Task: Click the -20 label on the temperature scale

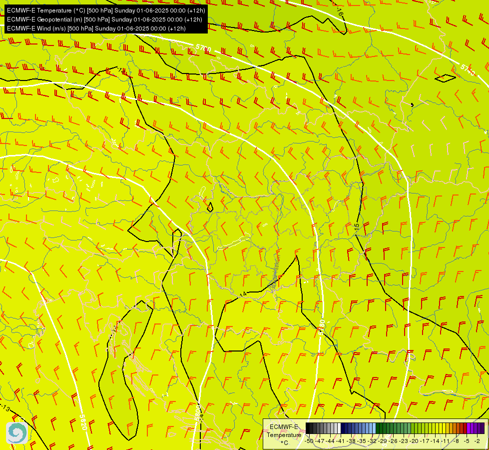Action: click(414, 441)
